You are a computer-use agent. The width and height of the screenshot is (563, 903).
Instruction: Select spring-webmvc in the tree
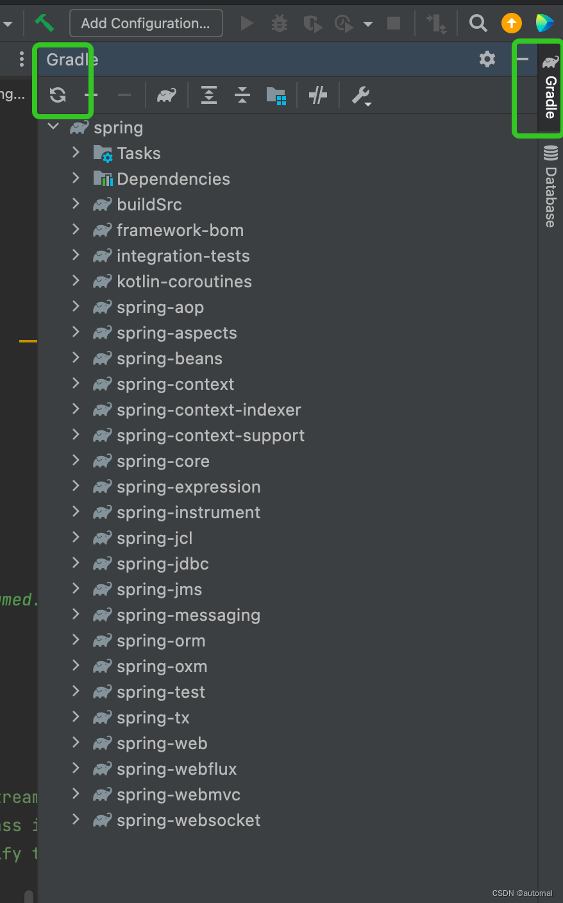178,795
